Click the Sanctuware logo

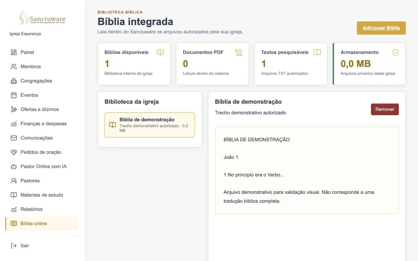[42, 18]
